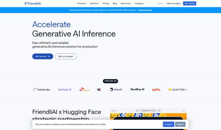The width and height of the screenshot is (221, 130).
Task: Accept the cookie consent
Action: coord(168,124)
